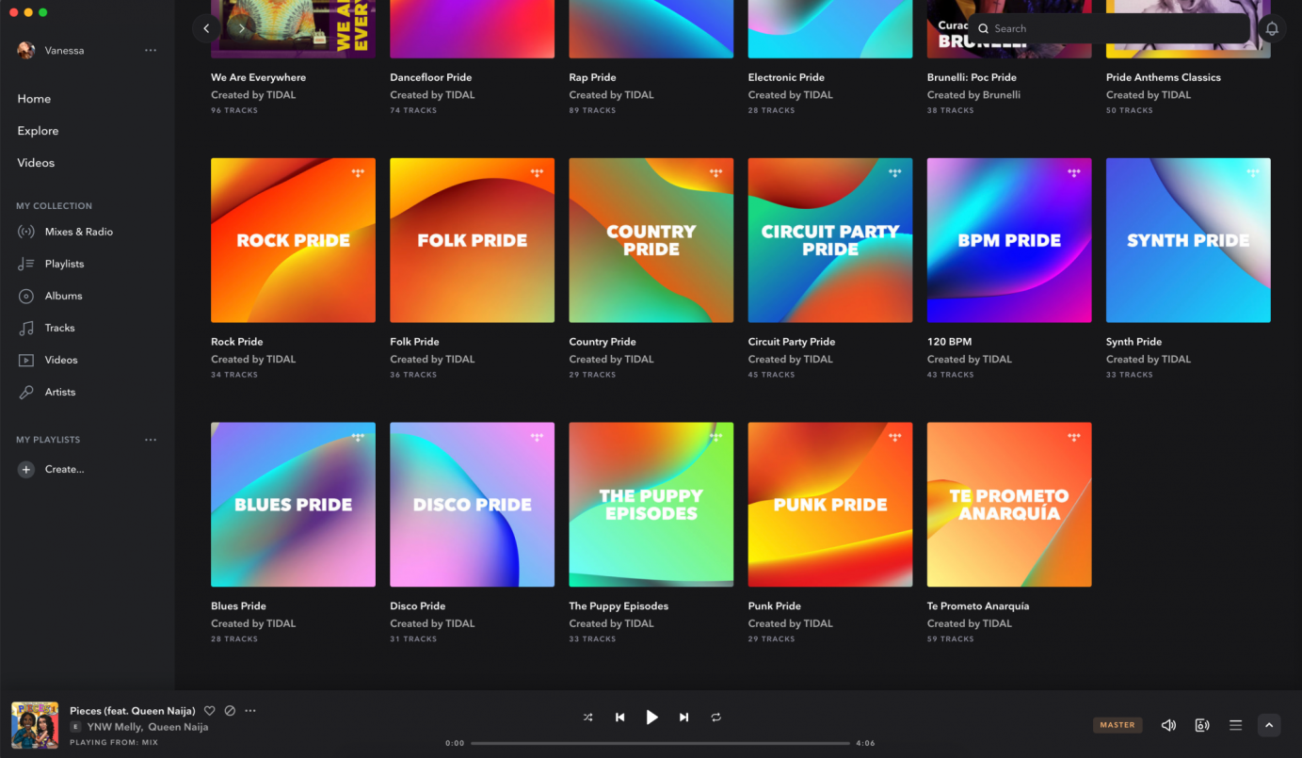Click the MASTER quality badge
Viewport: 1302px width, 758px height.
[x=1117, y=725]
